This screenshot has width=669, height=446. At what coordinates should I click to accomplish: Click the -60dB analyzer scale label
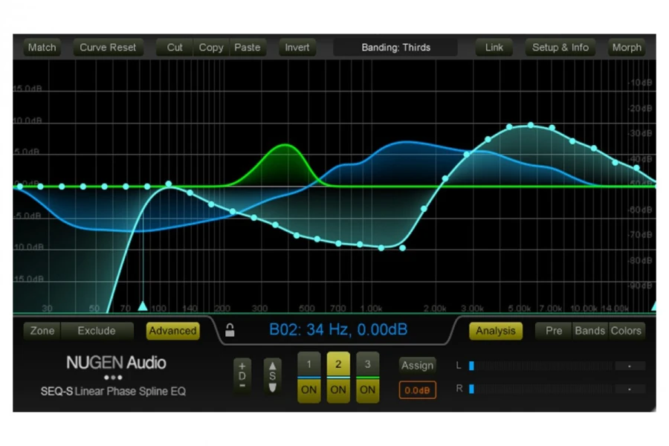pyautogui.click(x=641, y=210)
